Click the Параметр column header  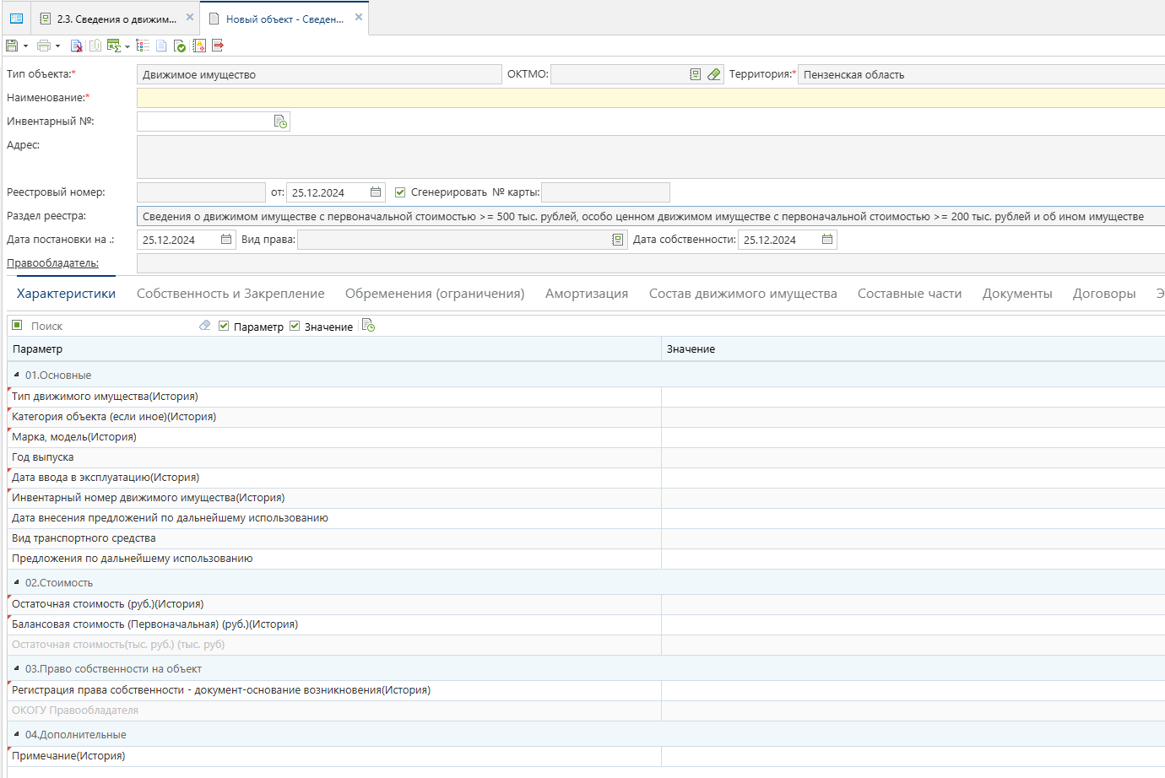[x=333, y=349]
